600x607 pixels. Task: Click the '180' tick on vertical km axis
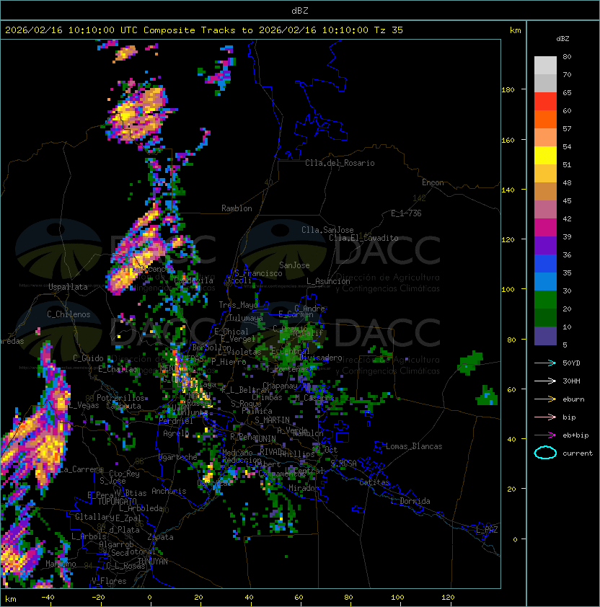tap(508, 89)
